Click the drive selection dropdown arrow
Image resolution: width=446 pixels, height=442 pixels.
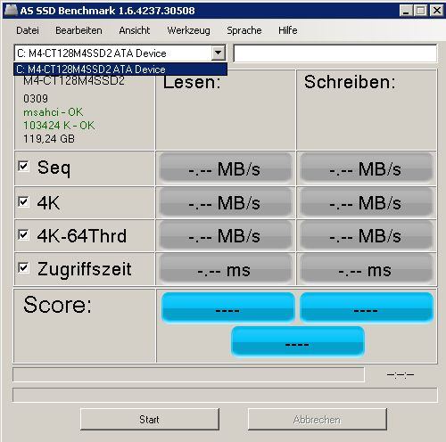click(218, 53)
